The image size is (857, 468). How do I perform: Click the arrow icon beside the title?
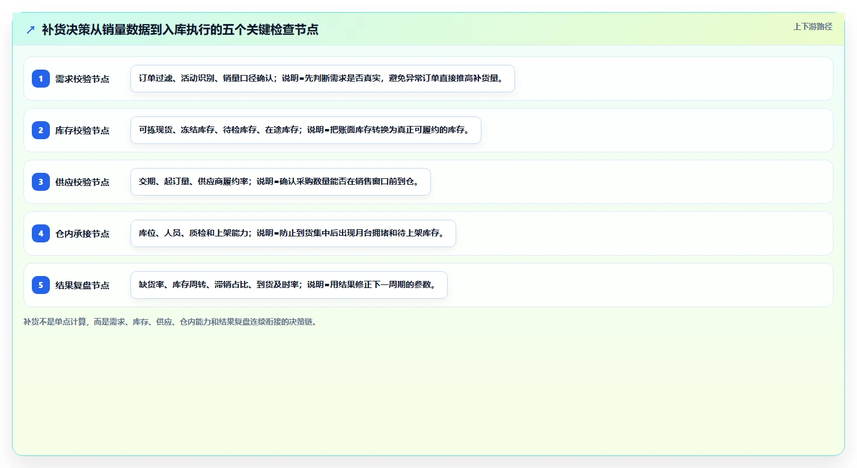pos(31,29)
